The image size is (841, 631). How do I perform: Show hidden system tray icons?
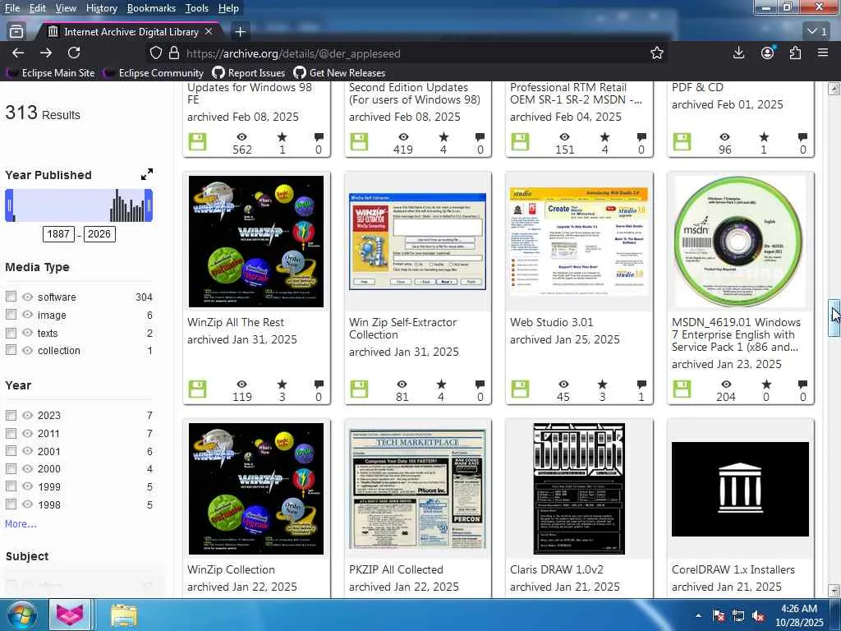(698, 615)
